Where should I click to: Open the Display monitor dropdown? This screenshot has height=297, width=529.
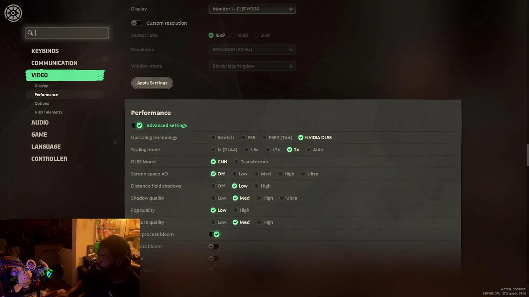pos(252,9)
